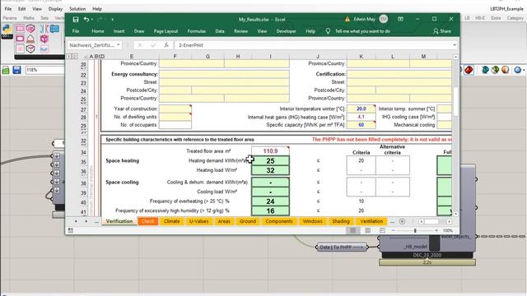Screen dimensions: 527x296
Task: Open Grasshopper Solution menu
Action: [x=77, y=9]
